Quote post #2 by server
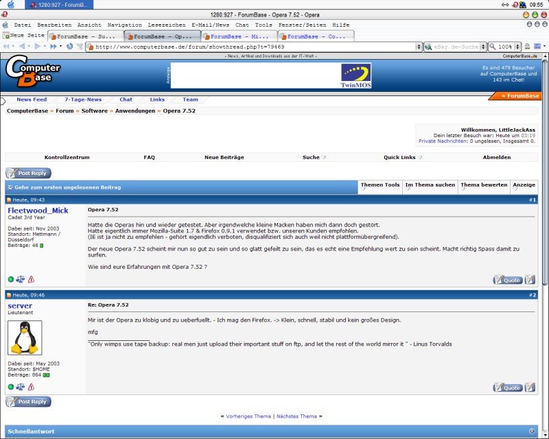This screenshot has height=439, width=549. [508, 388]
